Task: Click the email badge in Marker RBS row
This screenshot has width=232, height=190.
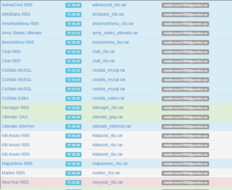Action: click(x=185, y=173)
